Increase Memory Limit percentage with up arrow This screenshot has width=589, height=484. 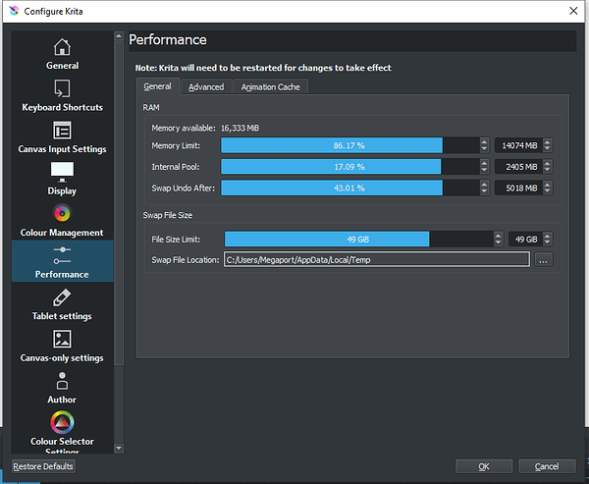(484, 141)
